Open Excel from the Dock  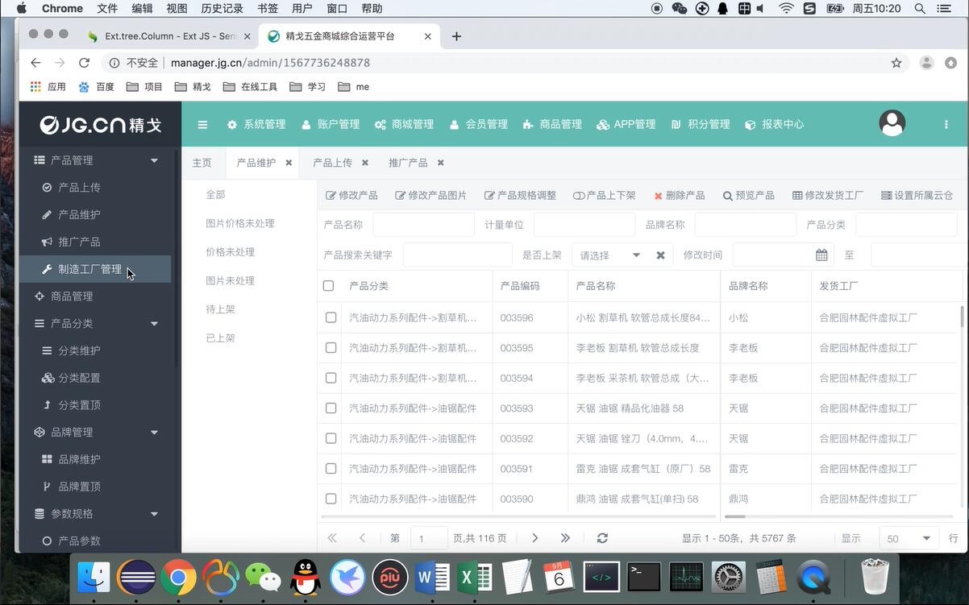(475, 577)
